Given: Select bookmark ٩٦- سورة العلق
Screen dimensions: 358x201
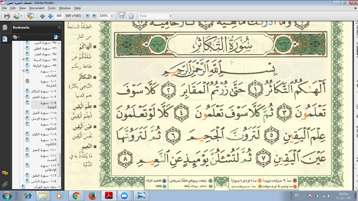Looking at the screenshot, I should click(45, 48).
